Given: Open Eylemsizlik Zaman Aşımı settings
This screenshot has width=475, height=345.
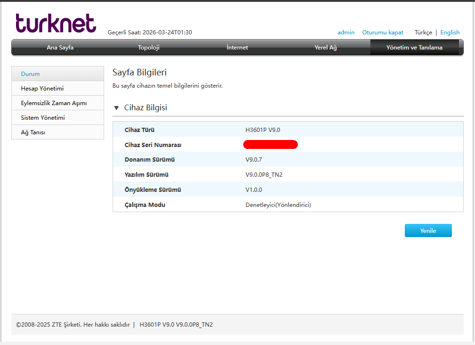Looking at the screenshot, I should 57,103.
